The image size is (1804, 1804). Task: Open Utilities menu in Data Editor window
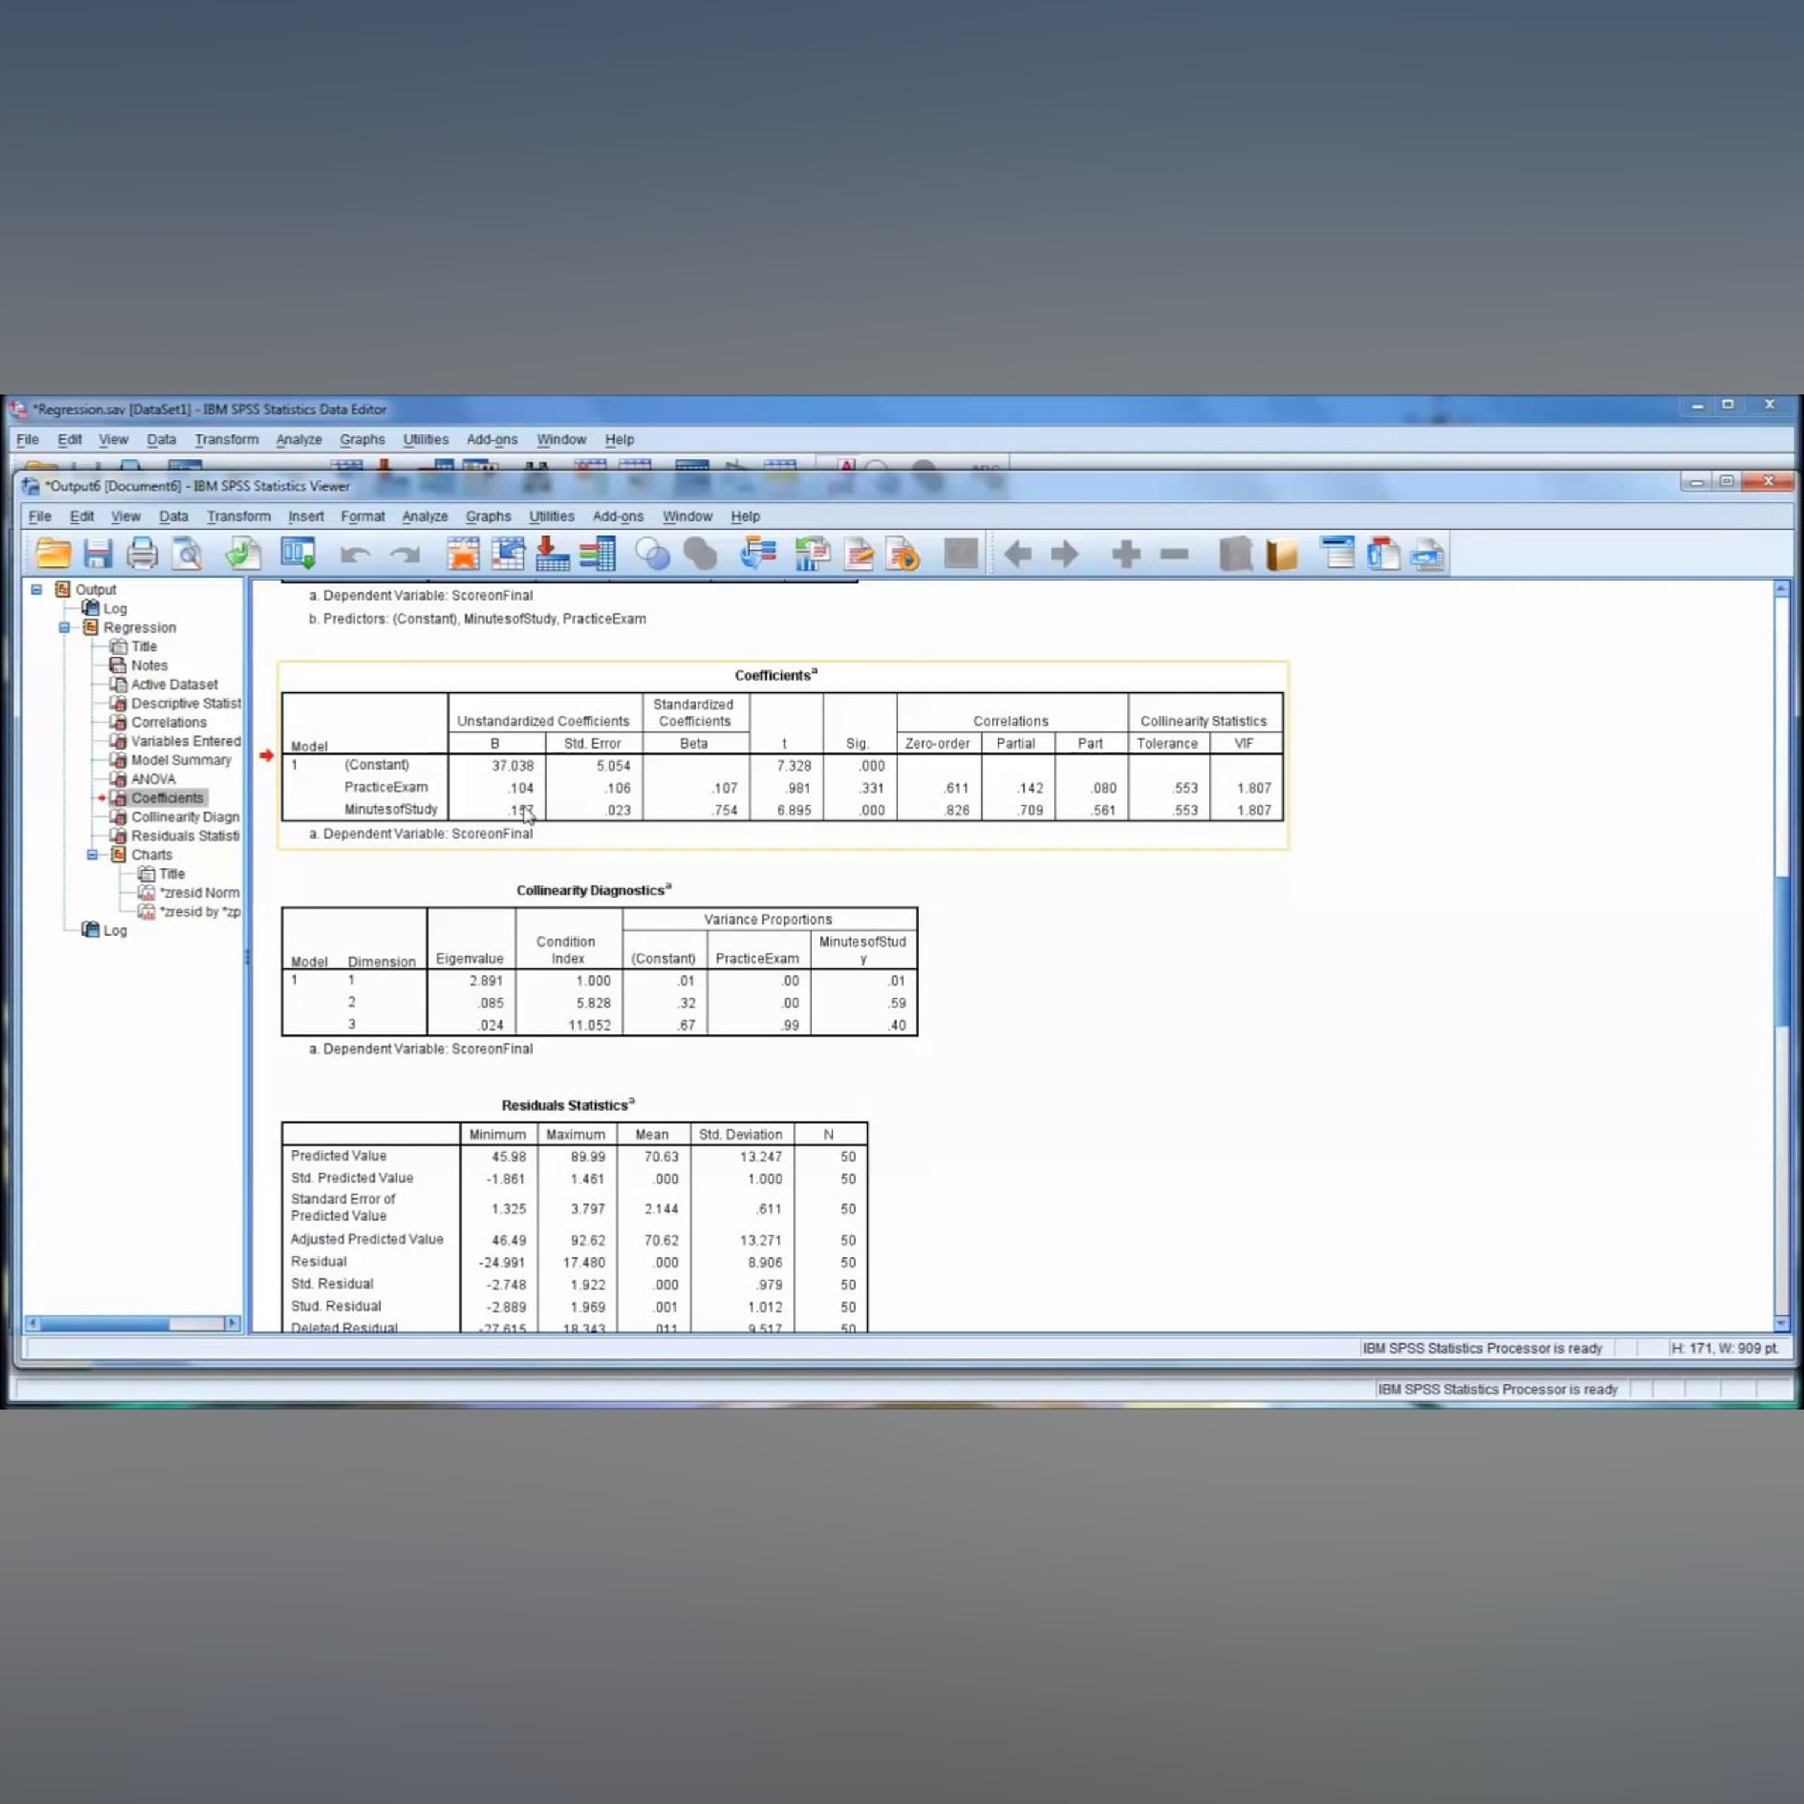426,440
